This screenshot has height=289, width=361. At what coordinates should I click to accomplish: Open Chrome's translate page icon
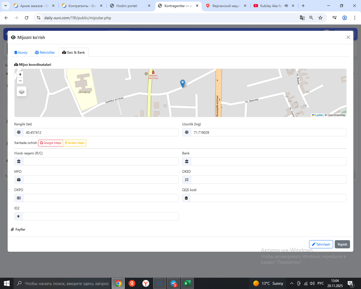(x=302, y=18)
